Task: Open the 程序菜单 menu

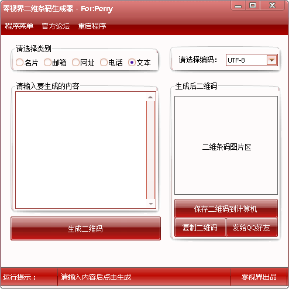Action: tap(19, 26)
